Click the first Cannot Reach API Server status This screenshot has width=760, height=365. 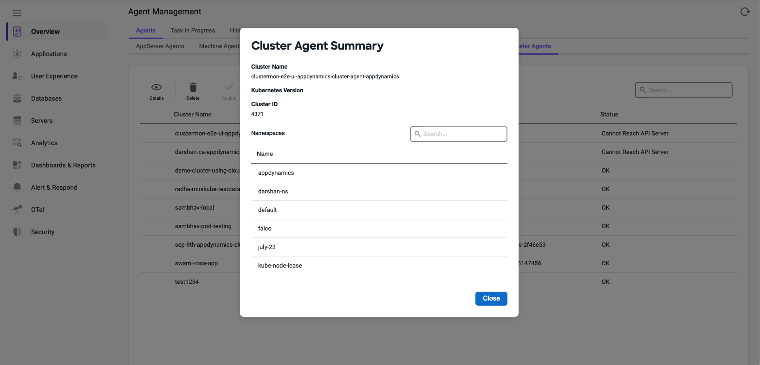click(635, 134)
